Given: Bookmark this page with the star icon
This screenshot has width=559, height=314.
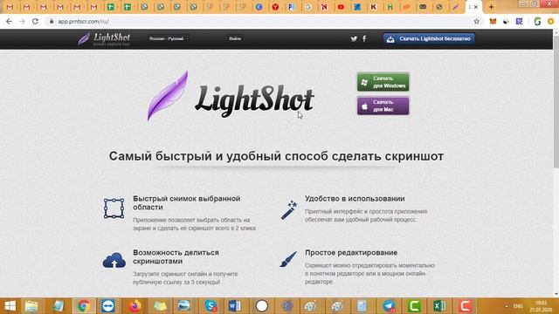Looking at the screenshot, I should point(476,21).
